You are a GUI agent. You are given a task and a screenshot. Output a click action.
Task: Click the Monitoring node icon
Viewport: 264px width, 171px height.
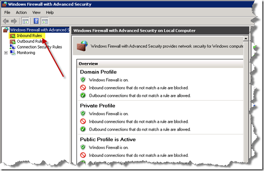13,53
